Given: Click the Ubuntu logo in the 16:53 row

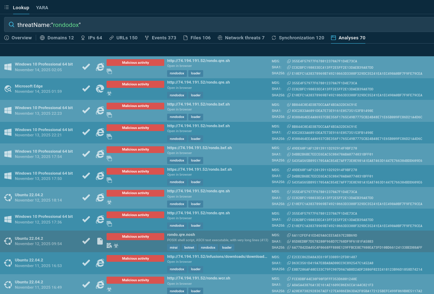Looking at the screenshot, I should pyautogui.click(x=8, y=263).
